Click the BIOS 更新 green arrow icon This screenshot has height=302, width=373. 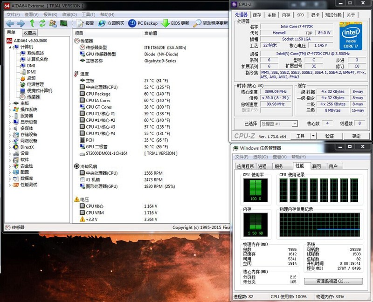166,23
